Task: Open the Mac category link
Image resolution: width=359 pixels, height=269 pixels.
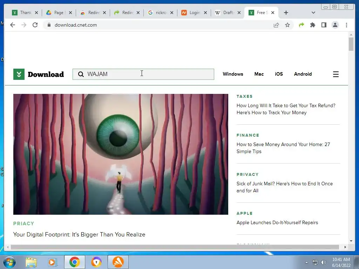Action: click(259, 74)
